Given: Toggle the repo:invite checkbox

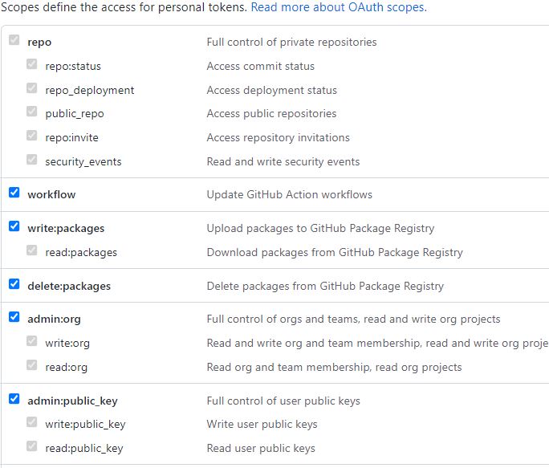Looking at the screenshot, I should [x=32, y=136].
